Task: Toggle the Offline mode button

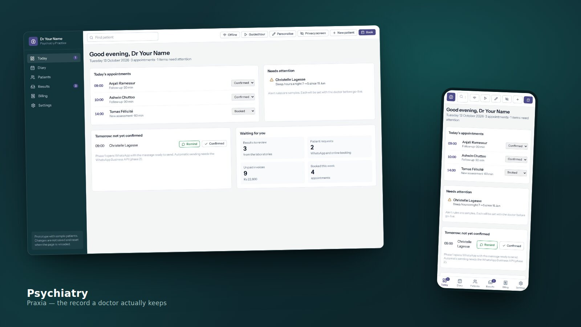Action: (230, 35)
